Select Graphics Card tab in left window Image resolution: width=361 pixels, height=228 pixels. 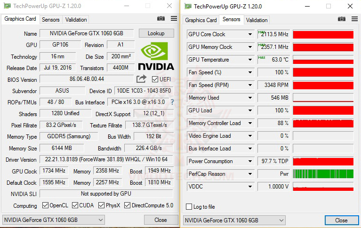click(20, 19)
